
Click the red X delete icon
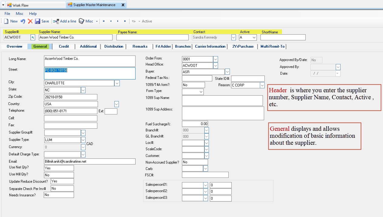[x=30, y=21]
